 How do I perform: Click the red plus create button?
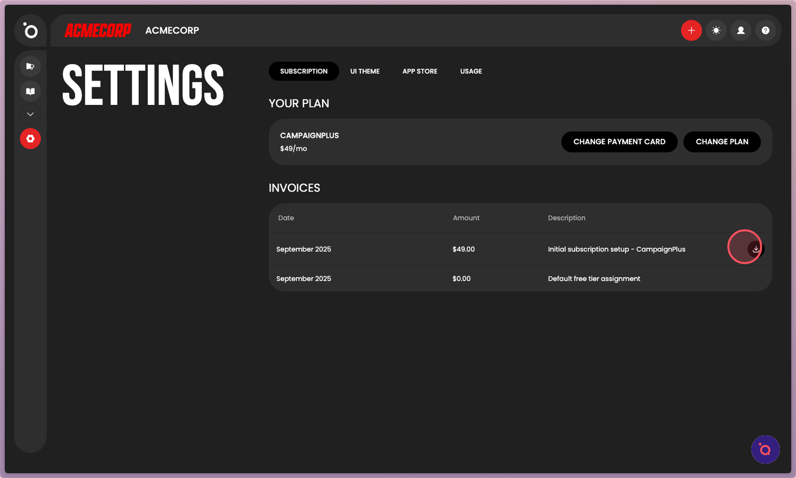691,31
